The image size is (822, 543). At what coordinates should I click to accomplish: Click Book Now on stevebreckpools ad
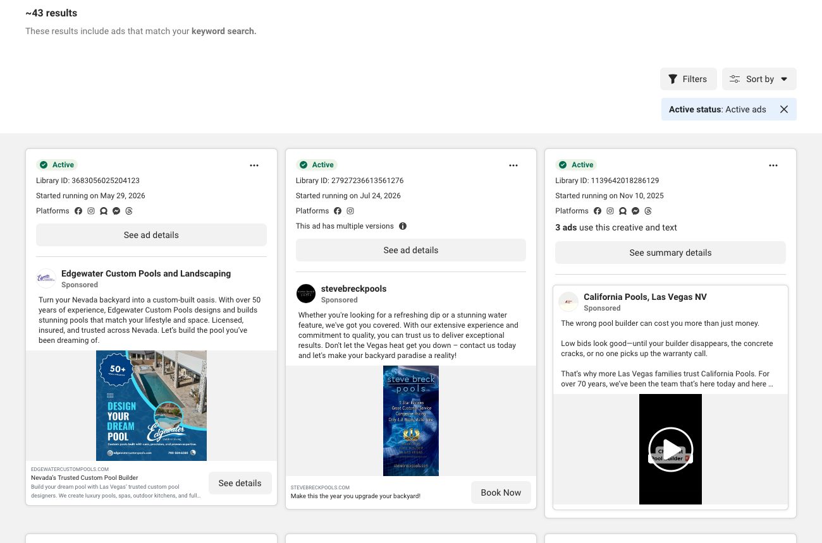click(x=501, y=492)
